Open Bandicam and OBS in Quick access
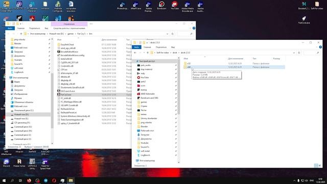The image size is (327, 184). [147, 98]
